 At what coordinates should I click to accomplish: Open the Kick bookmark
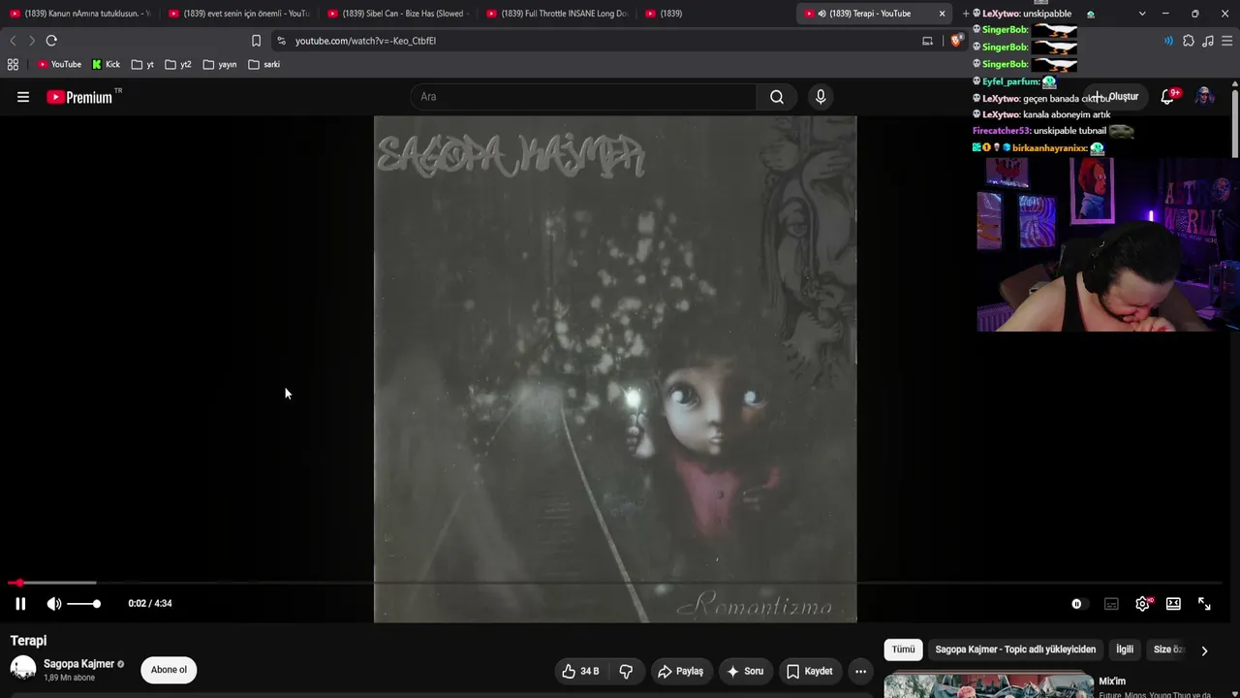point(107,65)
